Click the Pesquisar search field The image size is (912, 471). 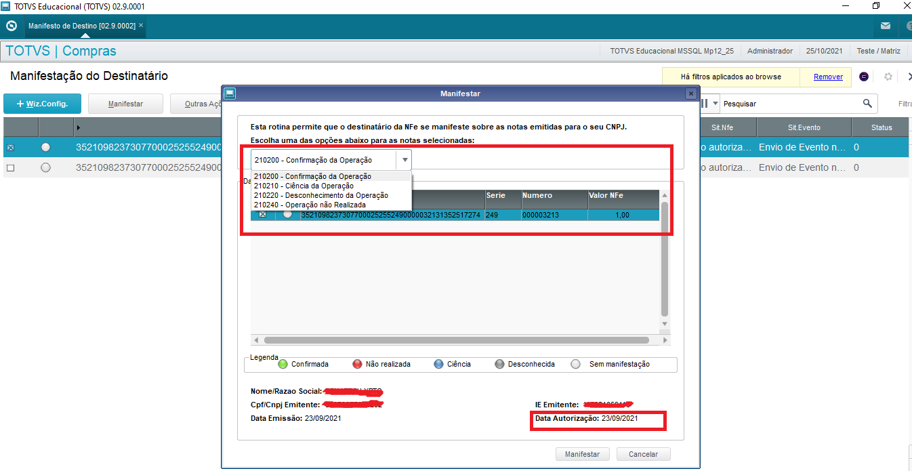(789, 104)
